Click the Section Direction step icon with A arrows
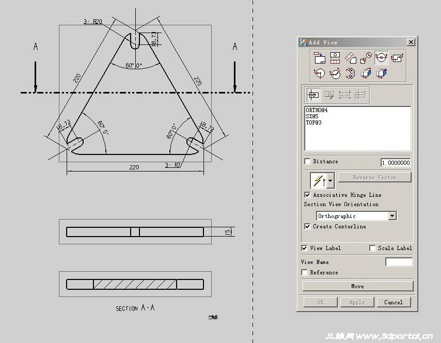The image size is (441, 343). click(344, 96)
